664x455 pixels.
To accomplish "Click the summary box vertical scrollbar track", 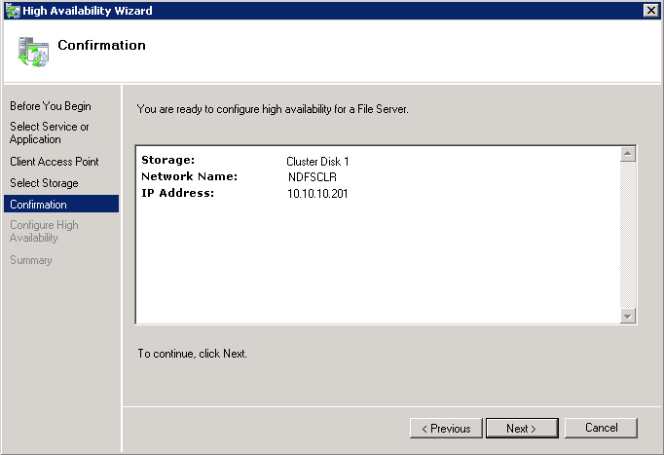I will [628, 234].
